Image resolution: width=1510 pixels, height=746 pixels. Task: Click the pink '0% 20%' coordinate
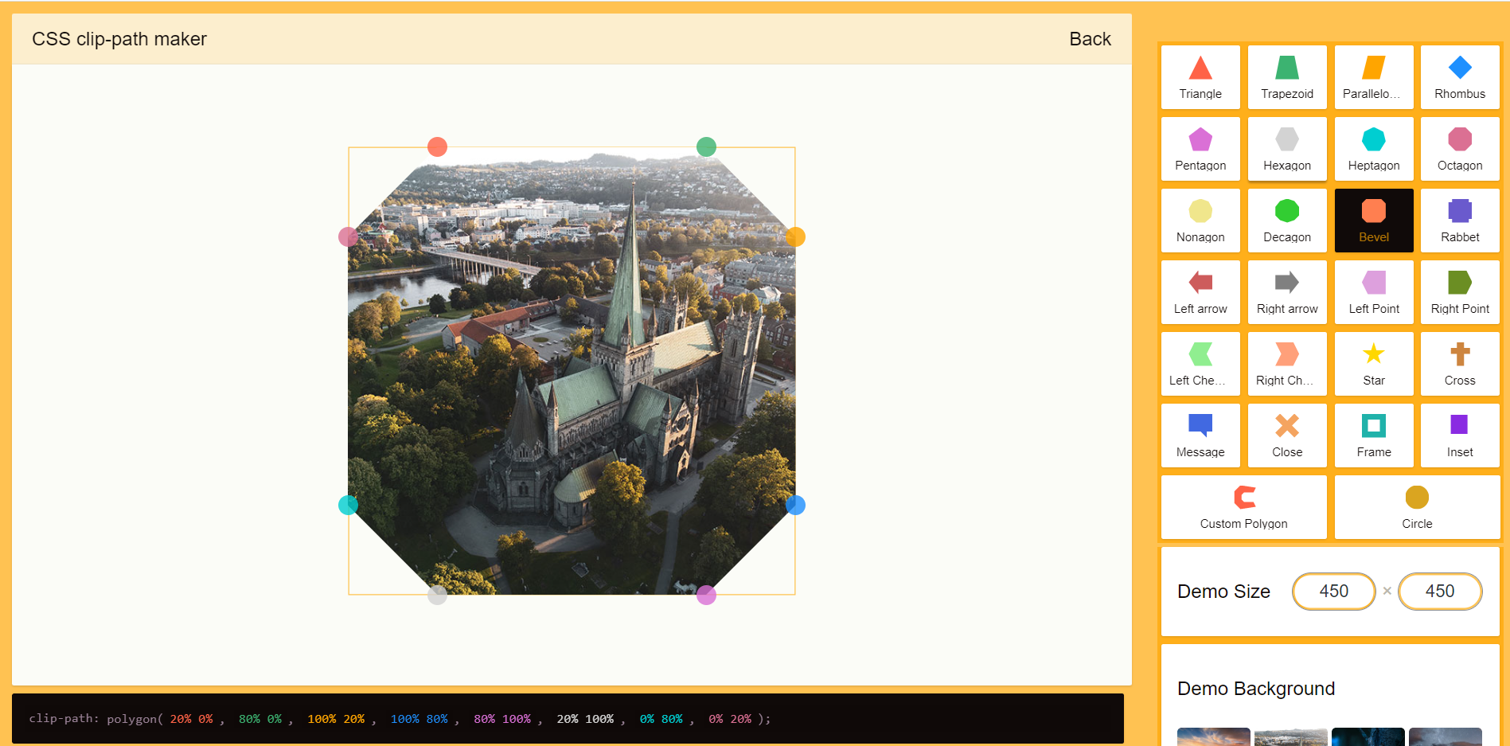click(730, 719)
